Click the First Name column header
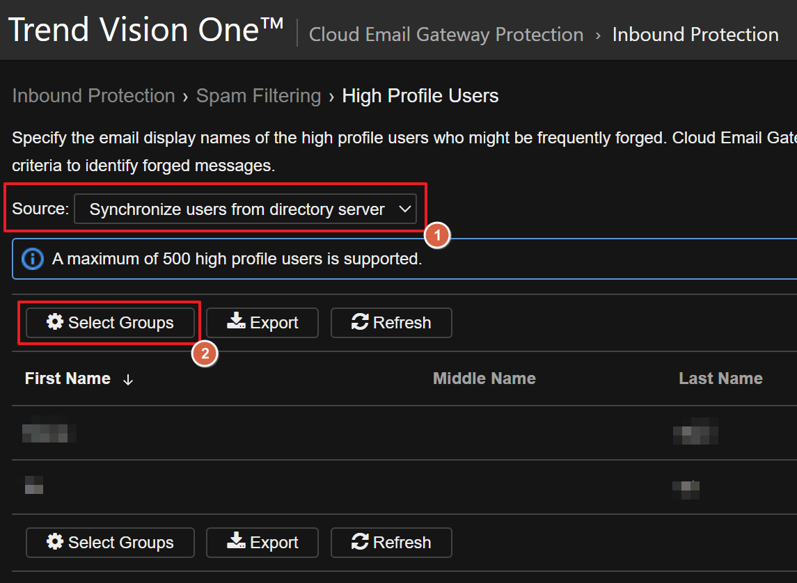Screen dimensions: 797x583 (x=68, y=378)
